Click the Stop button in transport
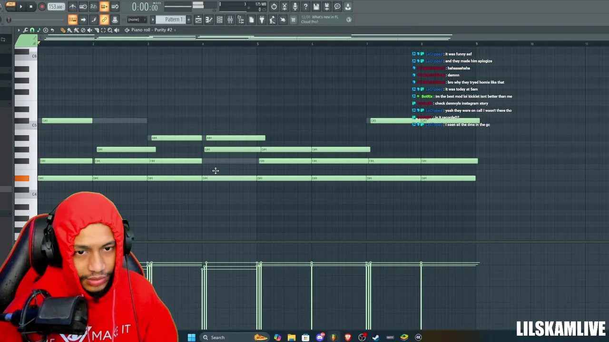 point(31,7)
